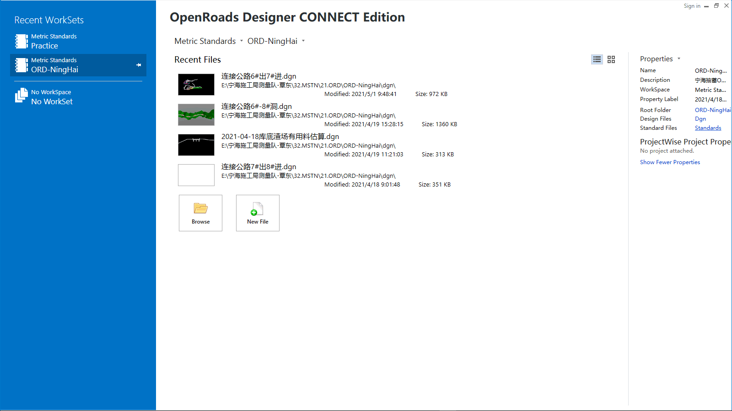Viewport: 732px width, 411px height.
Task: Open the Metric Standards workspace dropdown
Action: [x=242, y=41]
